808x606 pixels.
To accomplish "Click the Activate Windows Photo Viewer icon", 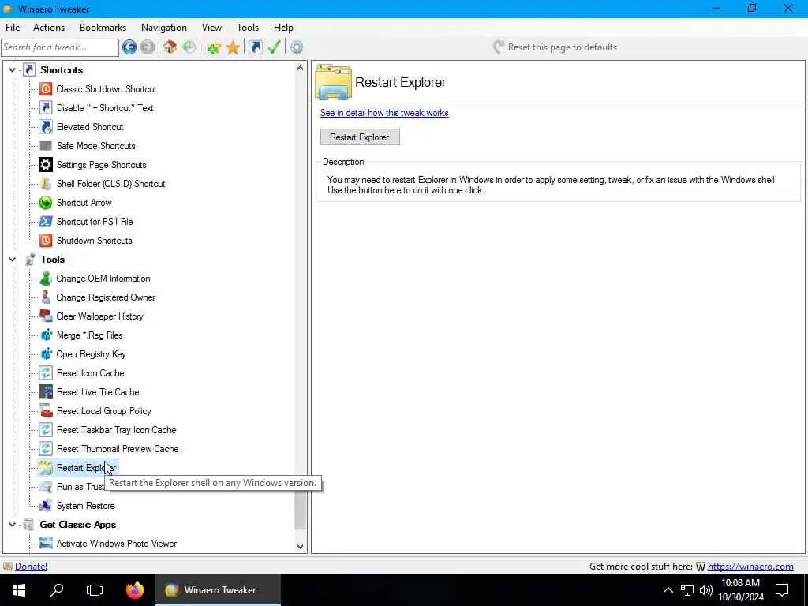I will click(x=46, y=544).
